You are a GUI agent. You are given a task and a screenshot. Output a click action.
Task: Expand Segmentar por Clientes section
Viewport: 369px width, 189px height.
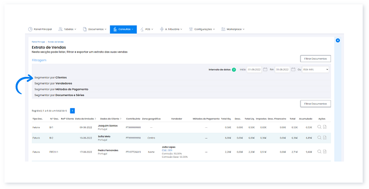click(51, 77)
